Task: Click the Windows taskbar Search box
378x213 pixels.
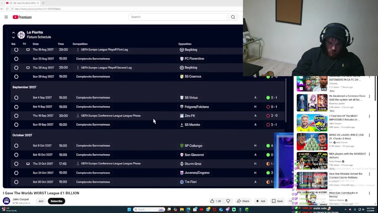Action: (x=149, y=209)
